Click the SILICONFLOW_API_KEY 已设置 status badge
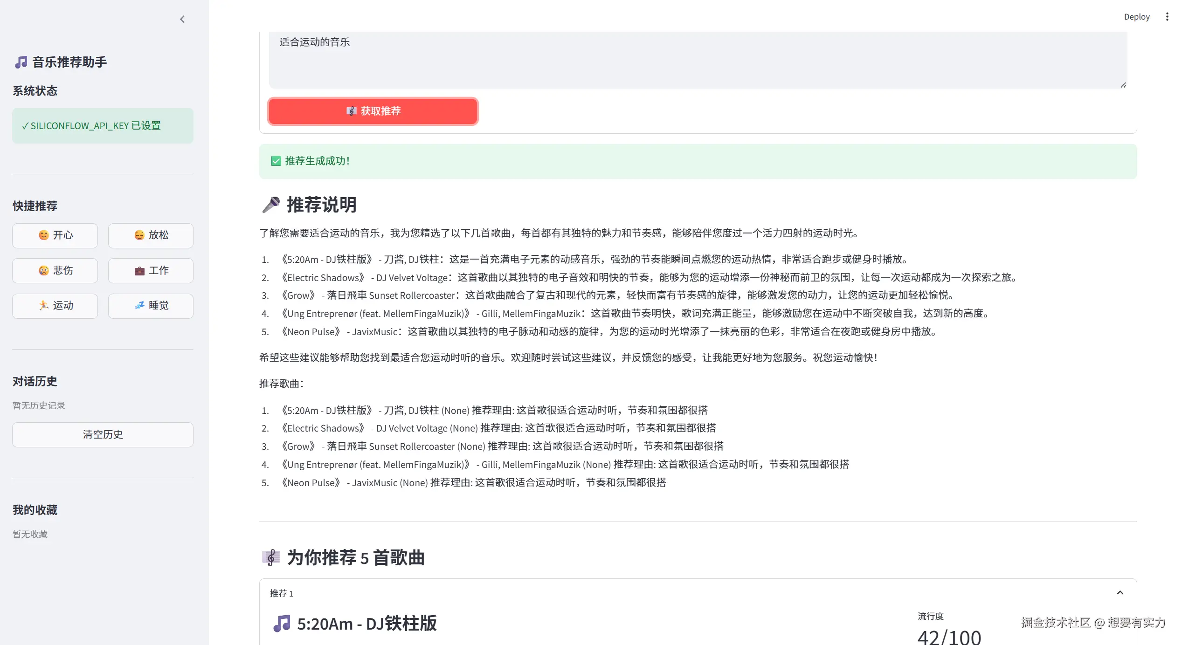Screen dimensions: 1182x645 (x=103, y=125)
